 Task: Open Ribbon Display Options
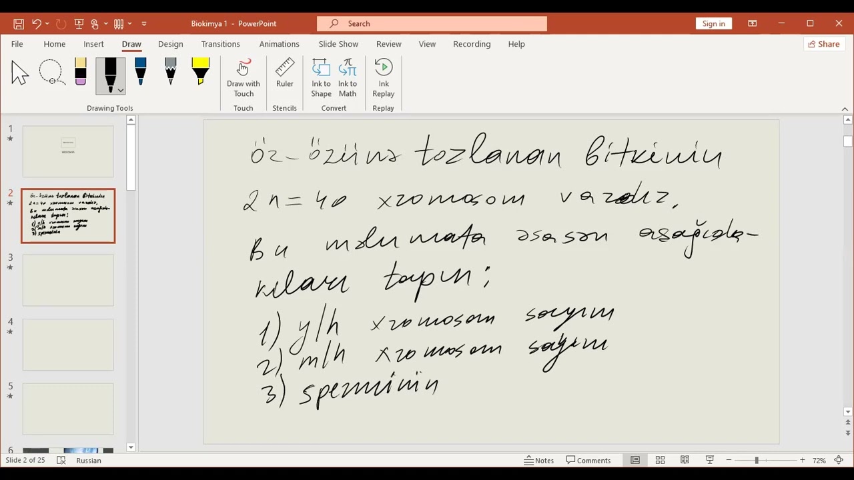click(752, 23)
